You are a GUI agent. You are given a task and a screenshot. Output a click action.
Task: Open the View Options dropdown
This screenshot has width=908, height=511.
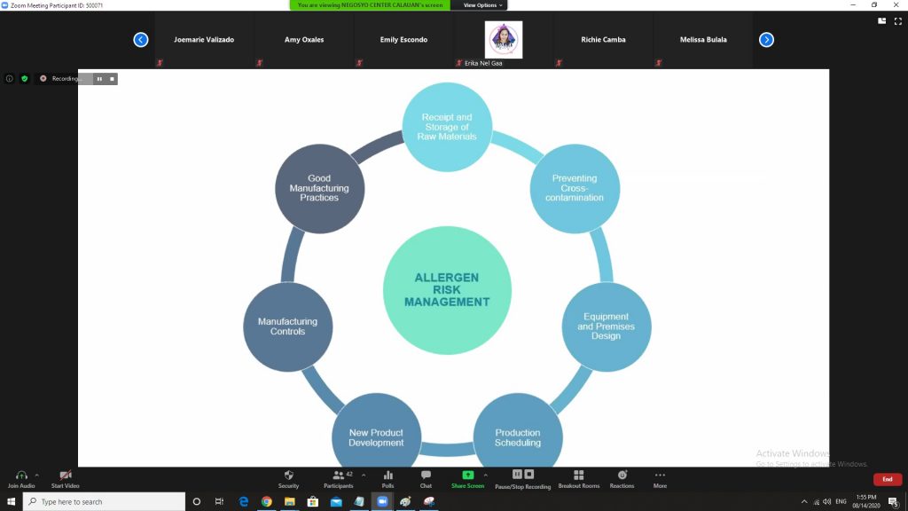pos(481,4)
